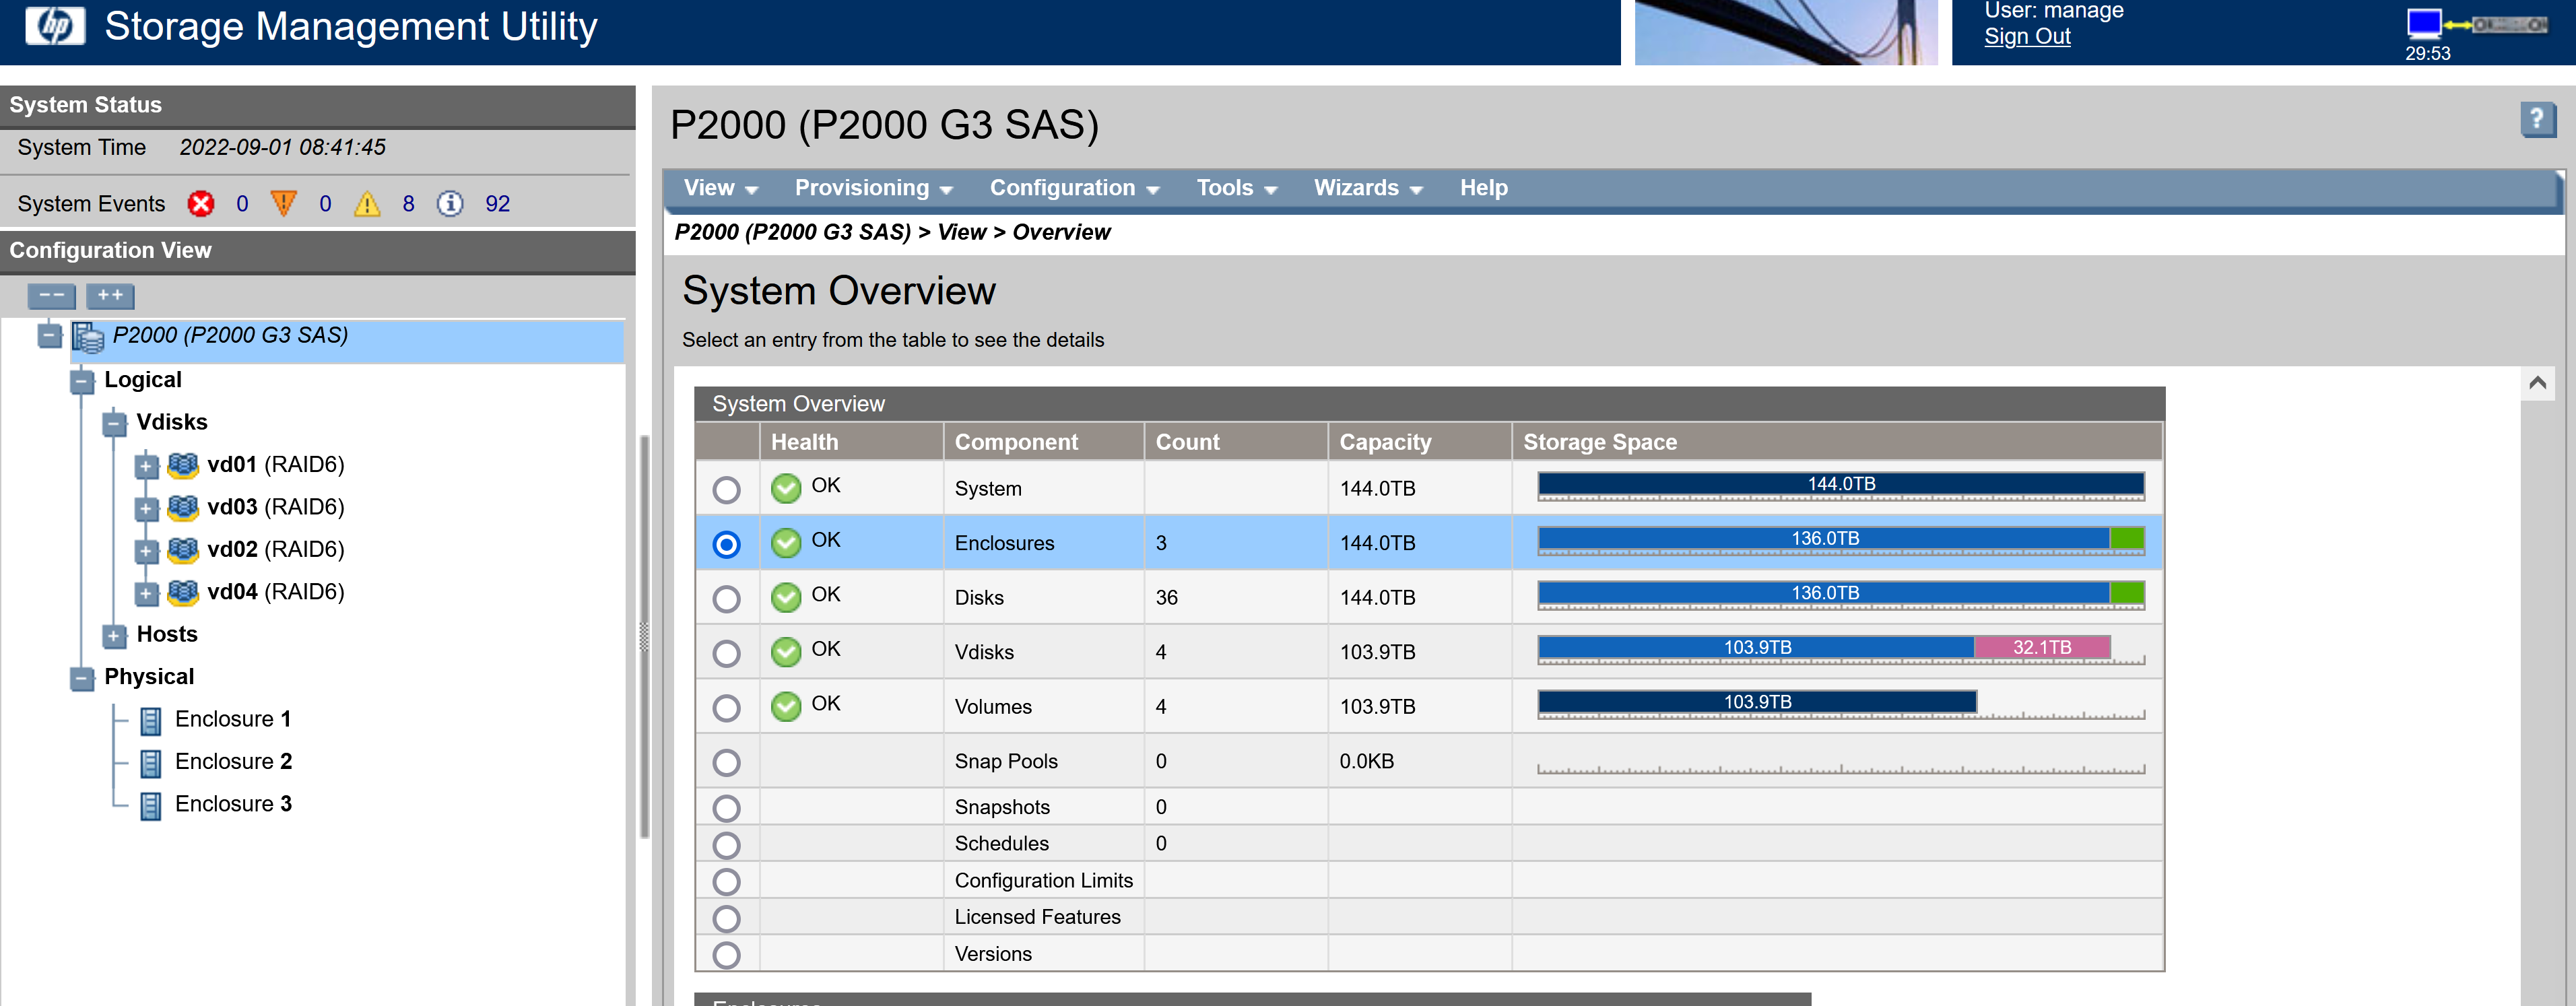Click the informational events count 92
The width and height of the screenshot is (2576, 1006).
pos(497,204)
